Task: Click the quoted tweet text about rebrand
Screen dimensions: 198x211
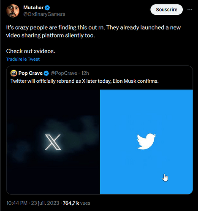Action: click(x=84, y=81)
